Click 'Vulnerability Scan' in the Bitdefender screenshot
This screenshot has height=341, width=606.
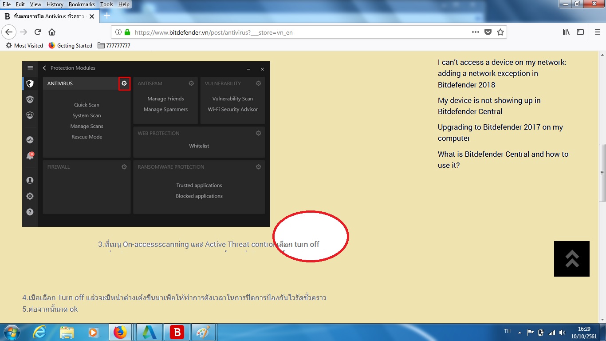[232, 99]
